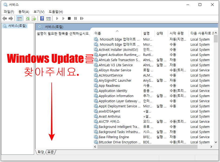This screenshot has height=162, width=220.
Task: Click the vertical scrollbar down arrow
Action: (x=216, y=142)
